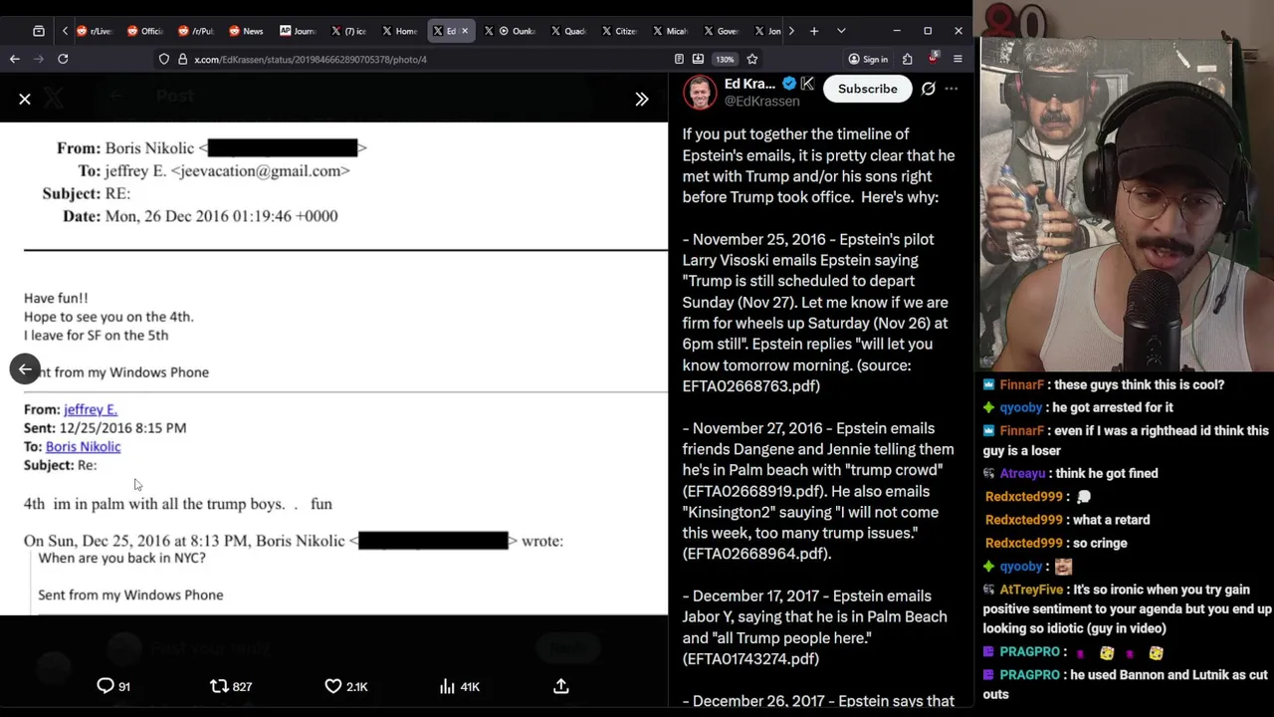Screen dimensions: 1274x717
Task: Switch to the r/Live Reddit tab
Action: point(95,31)
